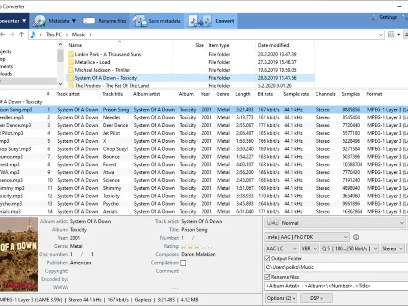Open the Metadata dropdown arrow

pos(74,21)
